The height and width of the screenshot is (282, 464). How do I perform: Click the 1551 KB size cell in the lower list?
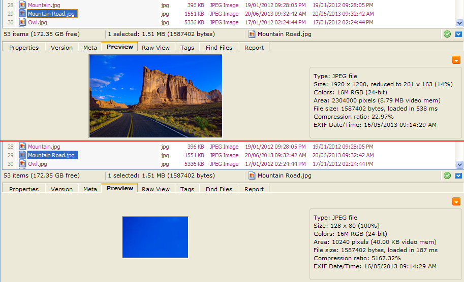pos(194,155)
